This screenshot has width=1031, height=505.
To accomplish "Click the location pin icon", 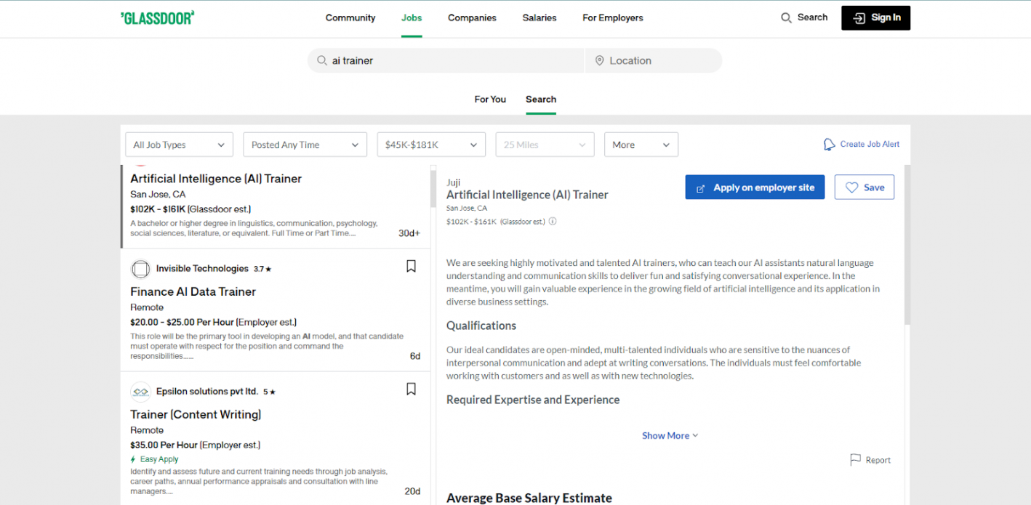I will (600, 61).
